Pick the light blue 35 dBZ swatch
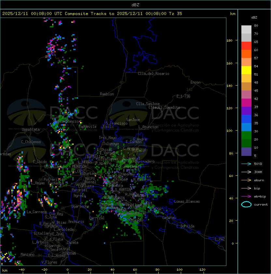Viewport: 271px width, 274px height. coord(246,127)
